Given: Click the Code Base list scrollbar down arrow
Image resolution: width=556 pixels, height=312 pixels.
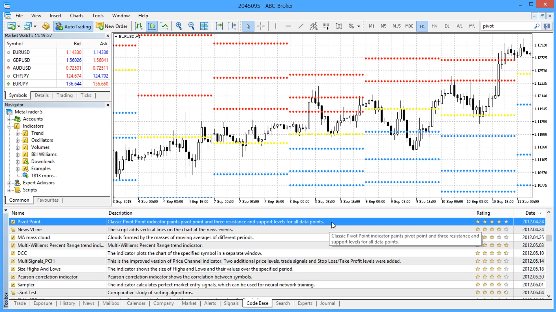Looking at the screenshot, I should pyautogui.click(x=548, y=296).
